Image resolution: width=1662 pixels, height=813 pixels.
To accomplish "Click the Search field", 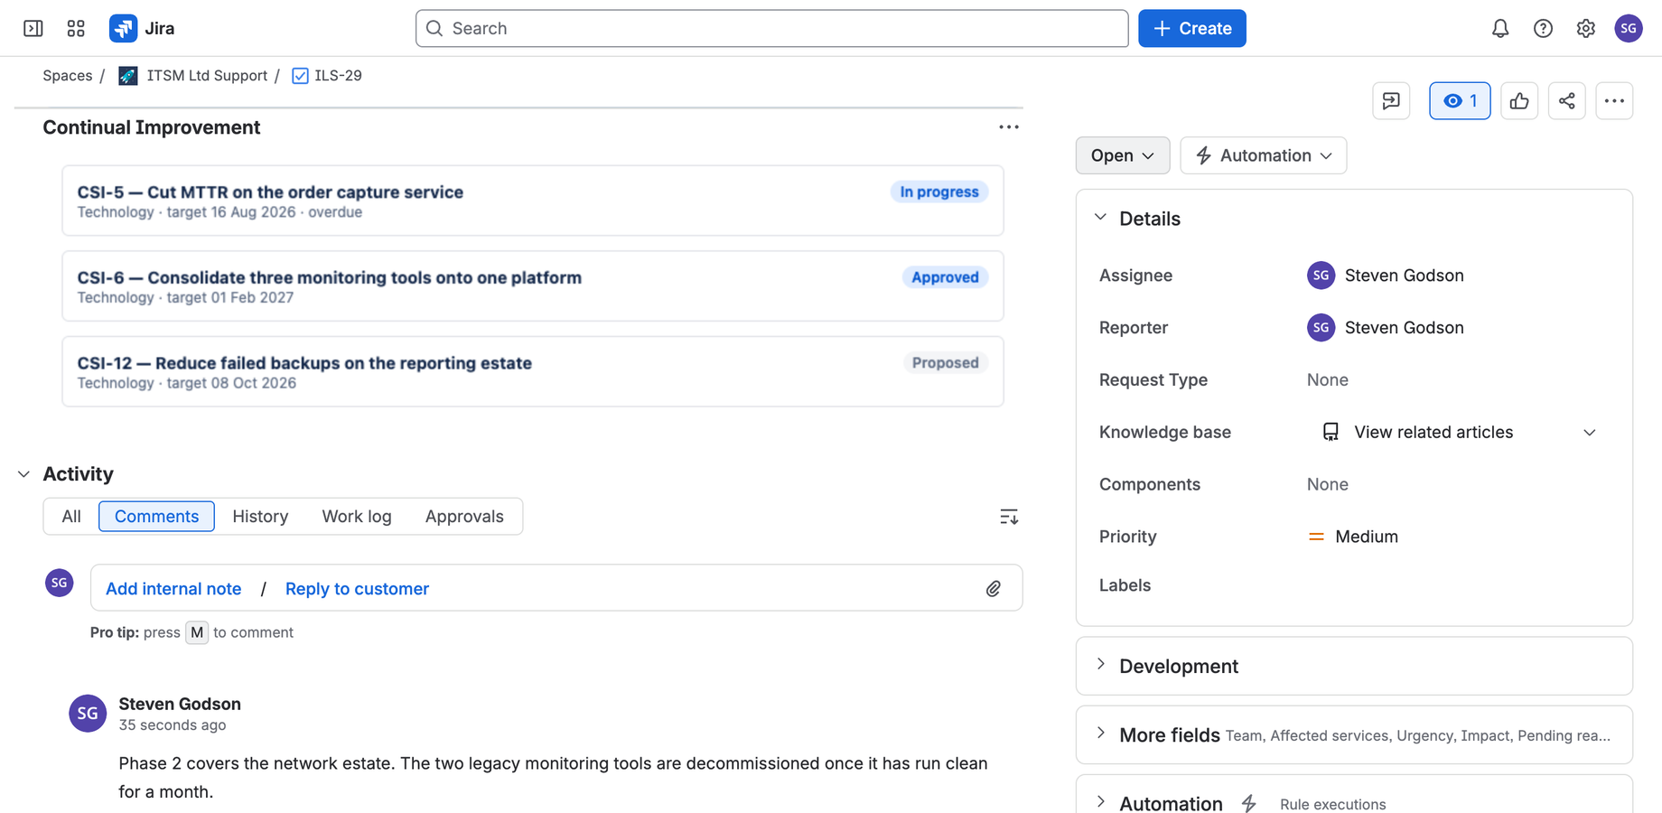I will [x=772, y=28].
